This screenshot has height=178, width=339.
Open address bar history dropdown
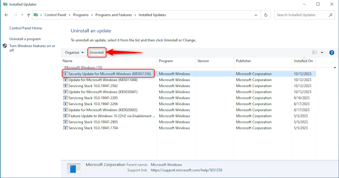click(x=256, y=15)
